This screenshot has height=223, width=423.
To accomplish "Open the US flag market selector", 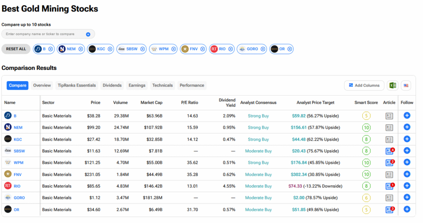I will 406,85.
